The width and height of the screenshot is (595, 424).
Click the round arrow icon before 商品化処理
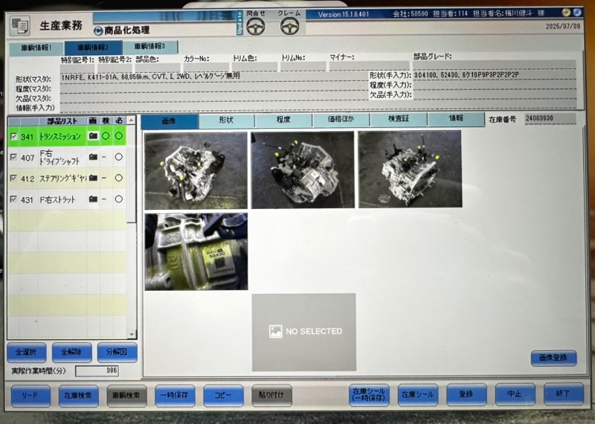pos(98,30)
